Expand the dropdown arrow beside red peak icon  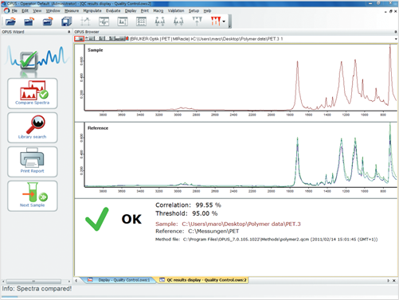(x=224, y=21)
